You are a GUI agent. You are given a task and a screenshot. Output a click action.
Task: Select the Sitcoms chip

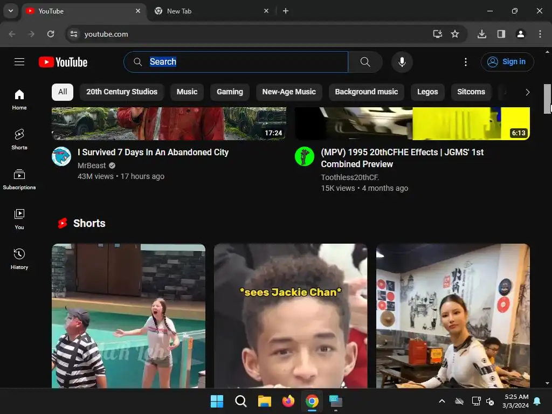(x=471, y=92)
